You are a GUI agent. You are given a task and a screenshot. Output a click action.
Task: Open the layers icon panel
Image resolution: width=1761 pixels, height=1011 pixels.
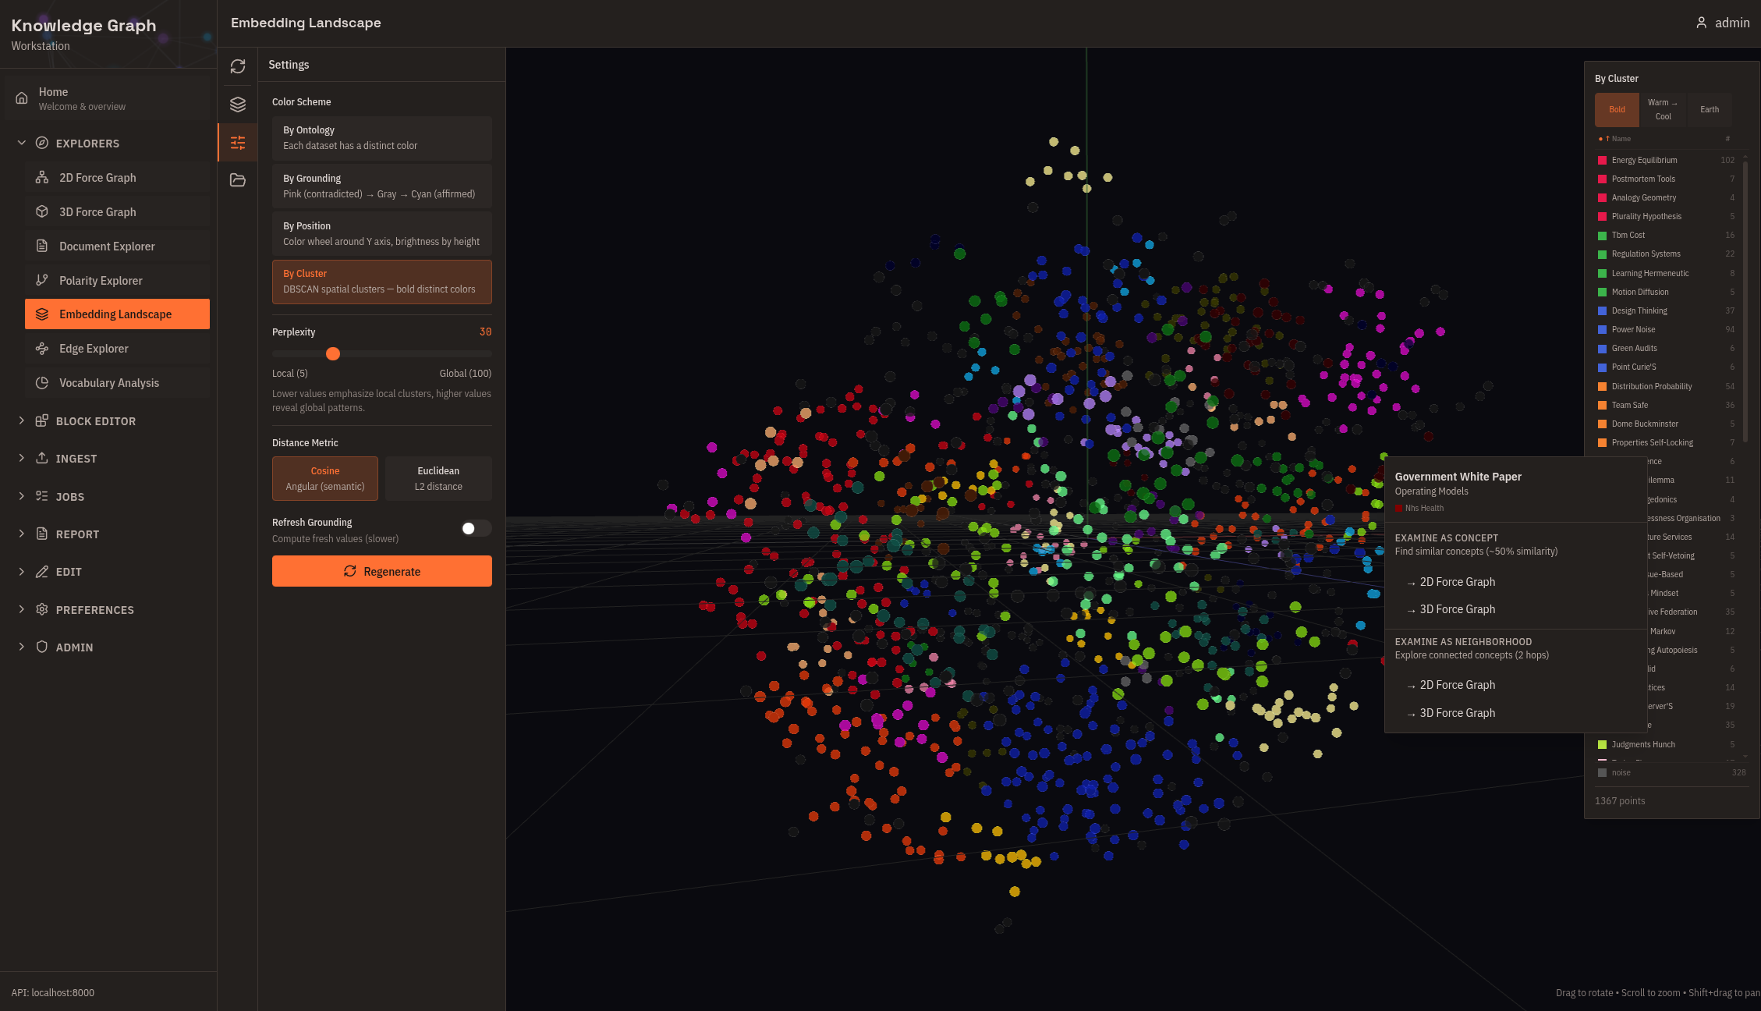[x=238, y=105]
